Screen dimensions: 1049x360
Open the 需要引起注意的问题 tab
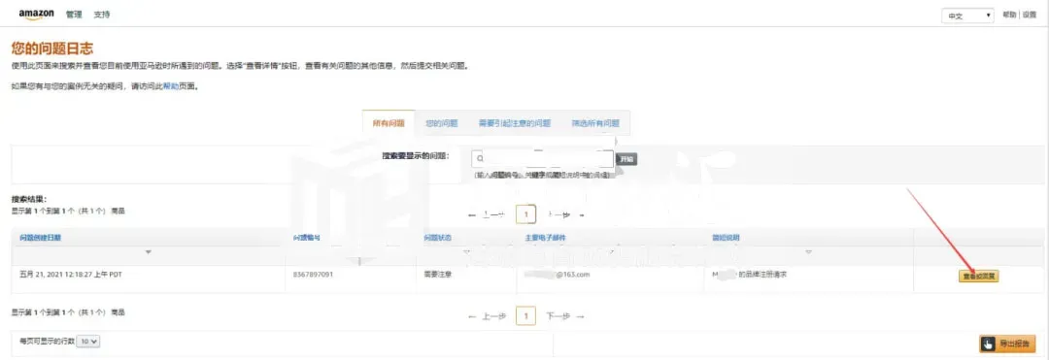point(515,123)
